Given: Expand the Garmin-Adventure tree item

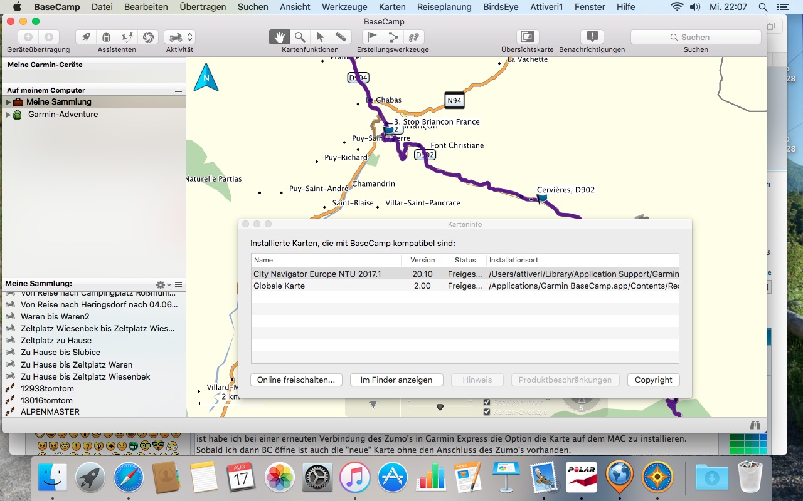Looking at the screenshot, I should click(8, 115).
